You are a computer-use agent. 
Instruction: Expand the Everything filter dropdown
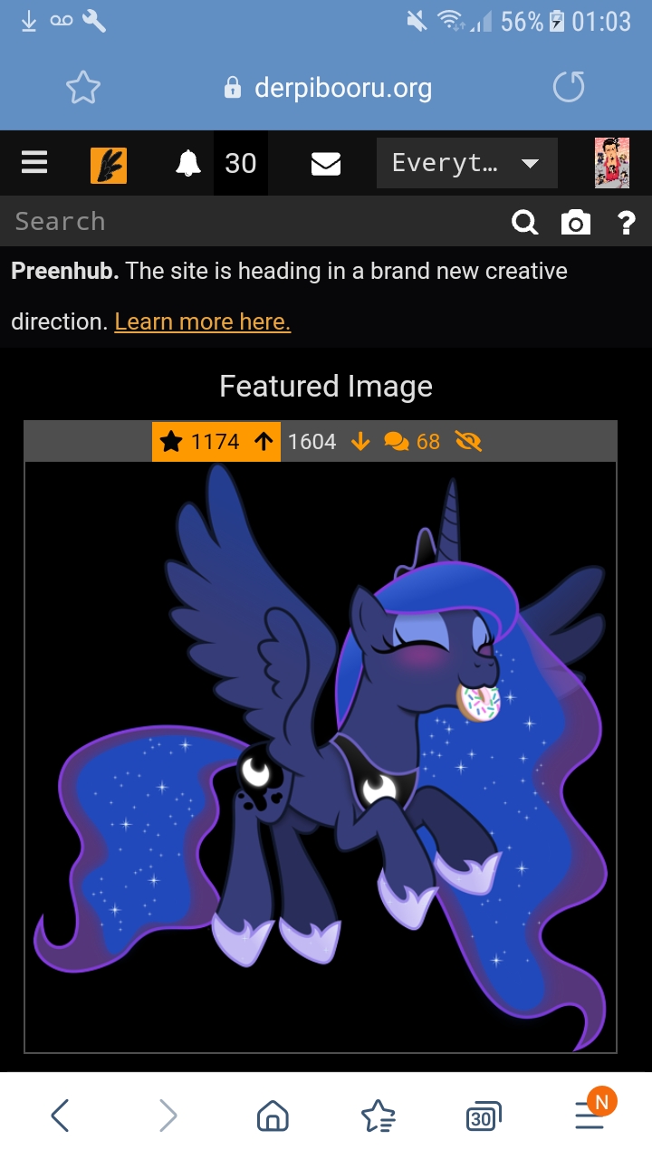click(466, 163)
